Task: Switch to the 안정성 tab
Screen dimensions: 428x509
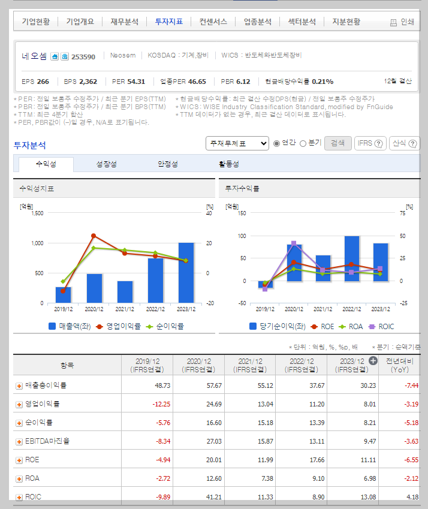Action: (x=168, y=164)
